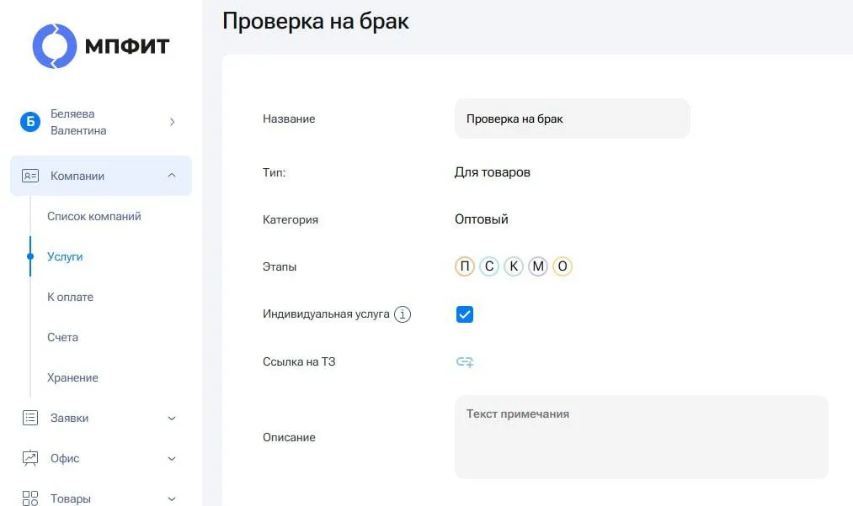This screenshot has width=853, height=506.
Task: Open the К оплате sidebar item
Action: coord(70,297)
